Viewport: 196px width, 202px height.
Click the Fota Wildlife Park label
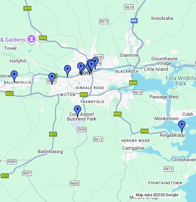pos(181,81)
